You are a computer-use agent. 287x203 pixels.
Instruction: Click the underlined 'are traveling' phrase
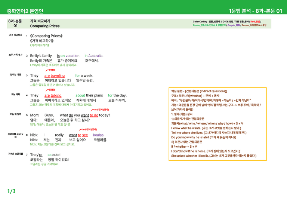[55, 76]
